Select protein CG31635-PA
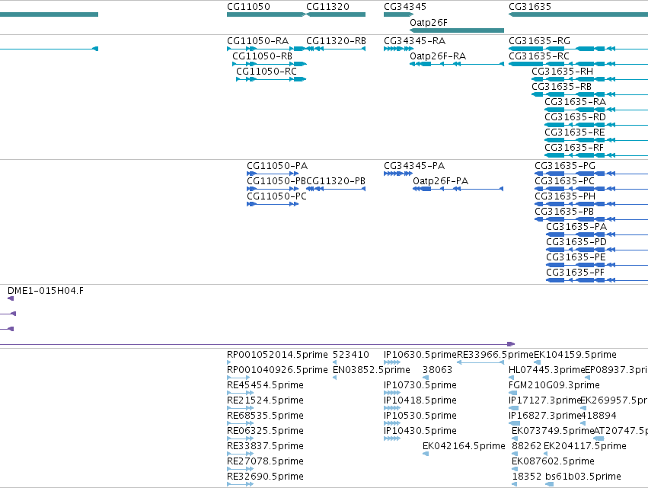 pos(576,228)
